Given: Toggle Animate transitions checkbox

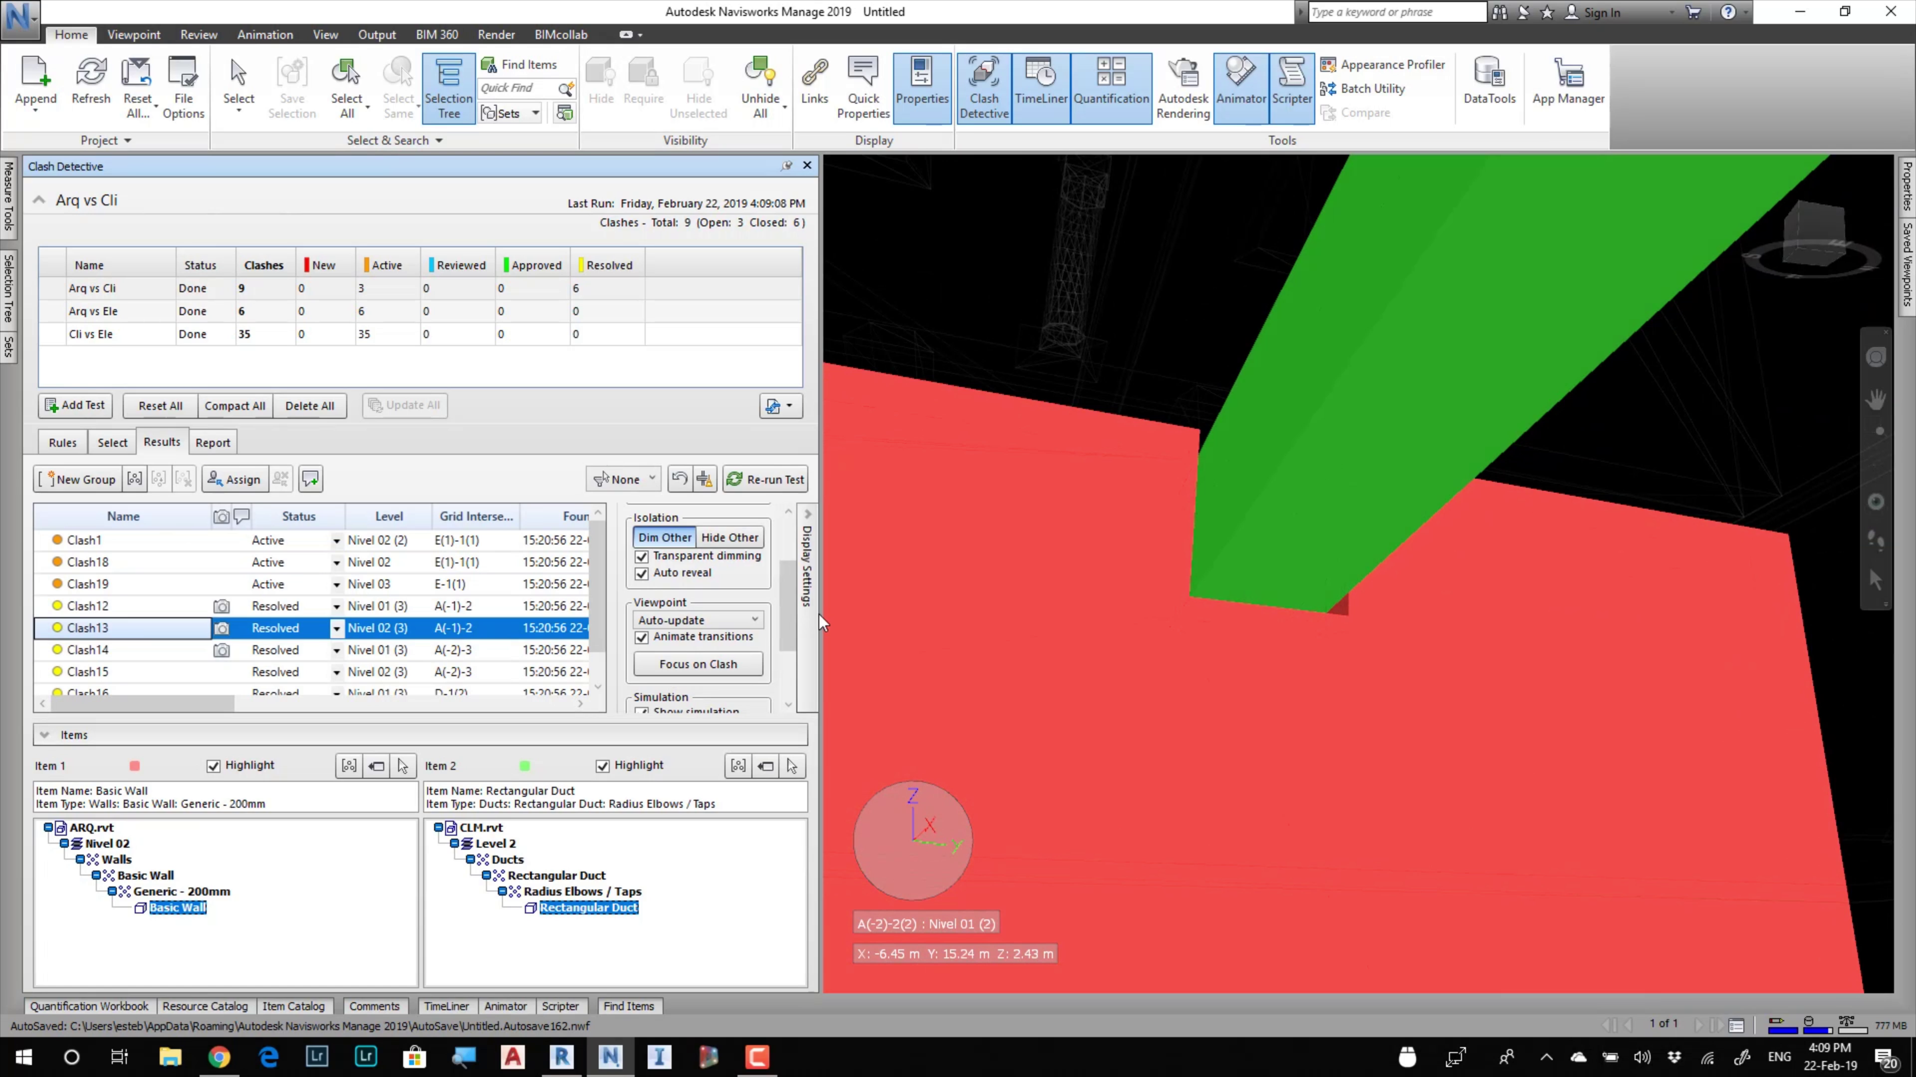Looking at the screenshot, I should [x=642, y=638].
